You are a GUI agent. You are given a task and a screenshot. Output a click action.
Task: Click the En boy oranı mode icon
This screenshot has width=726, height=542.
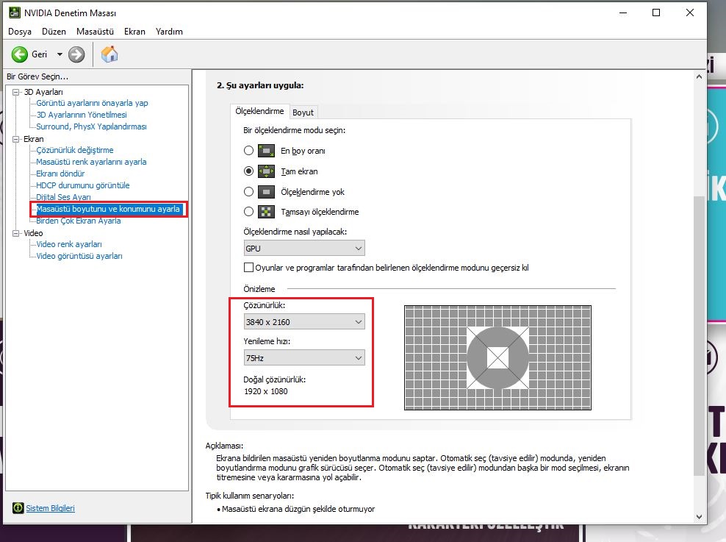tap(266, 151)
